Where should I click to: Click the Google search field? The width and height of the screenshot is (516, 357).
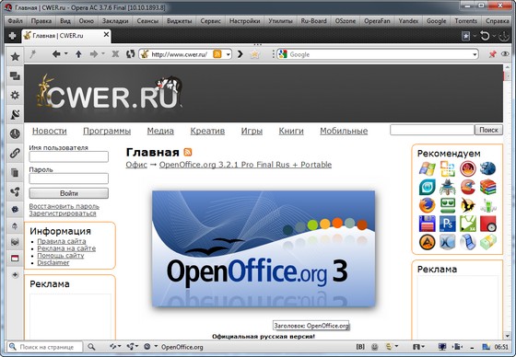click(379, 54)
